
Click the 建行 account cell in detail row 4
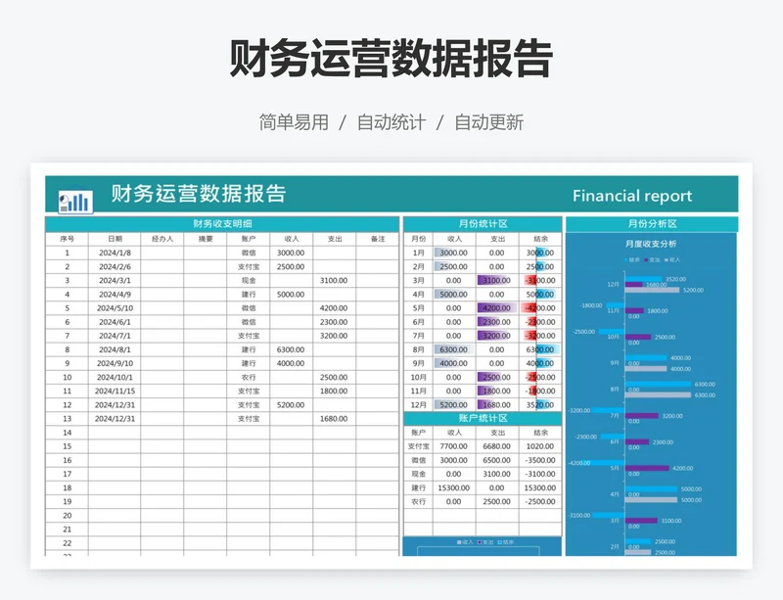[249, 295]
